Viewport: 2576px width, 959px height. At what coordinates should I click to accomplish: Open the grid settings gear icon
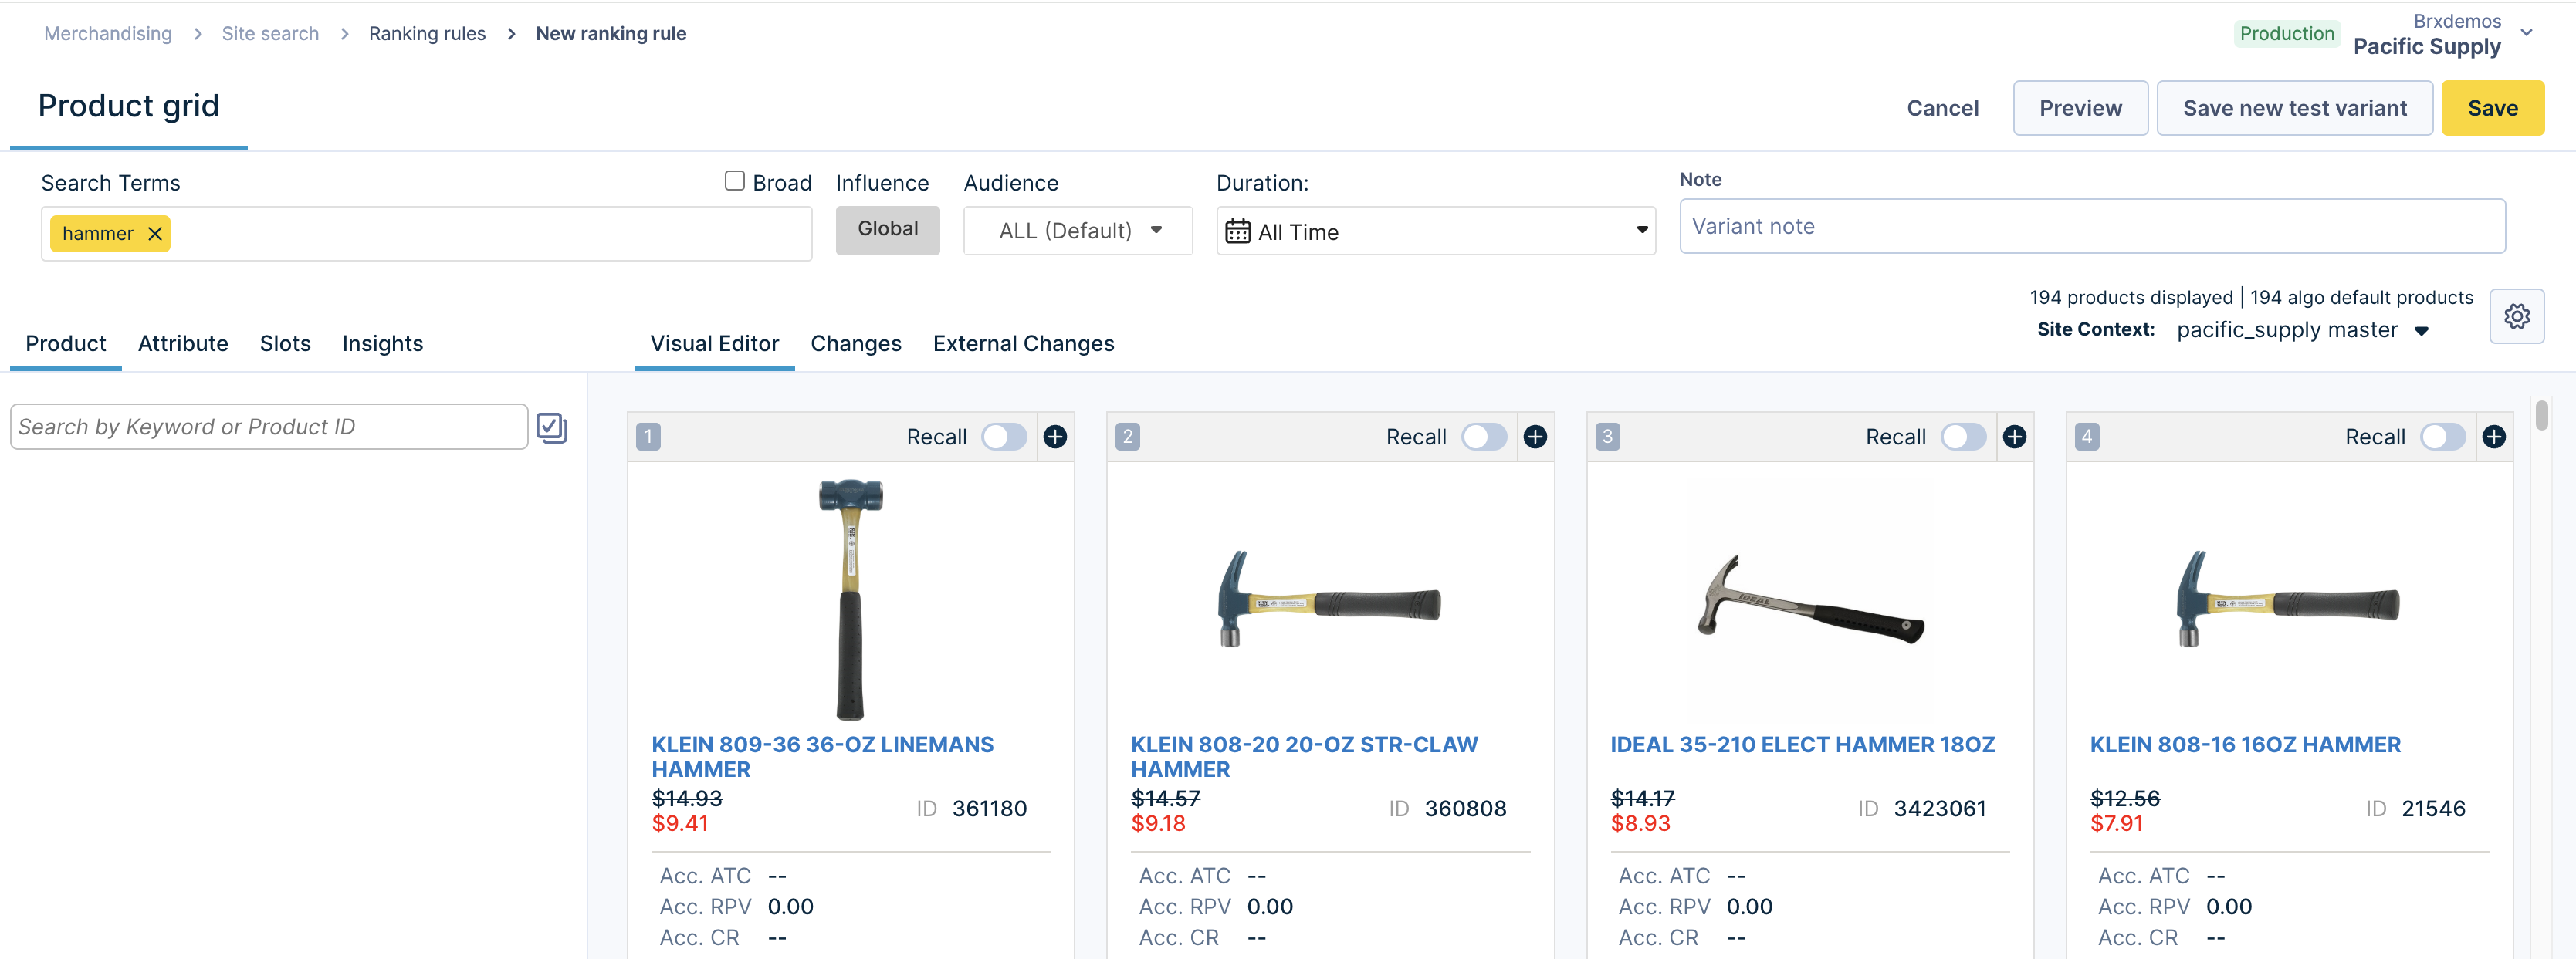[x=2516, y=316]
